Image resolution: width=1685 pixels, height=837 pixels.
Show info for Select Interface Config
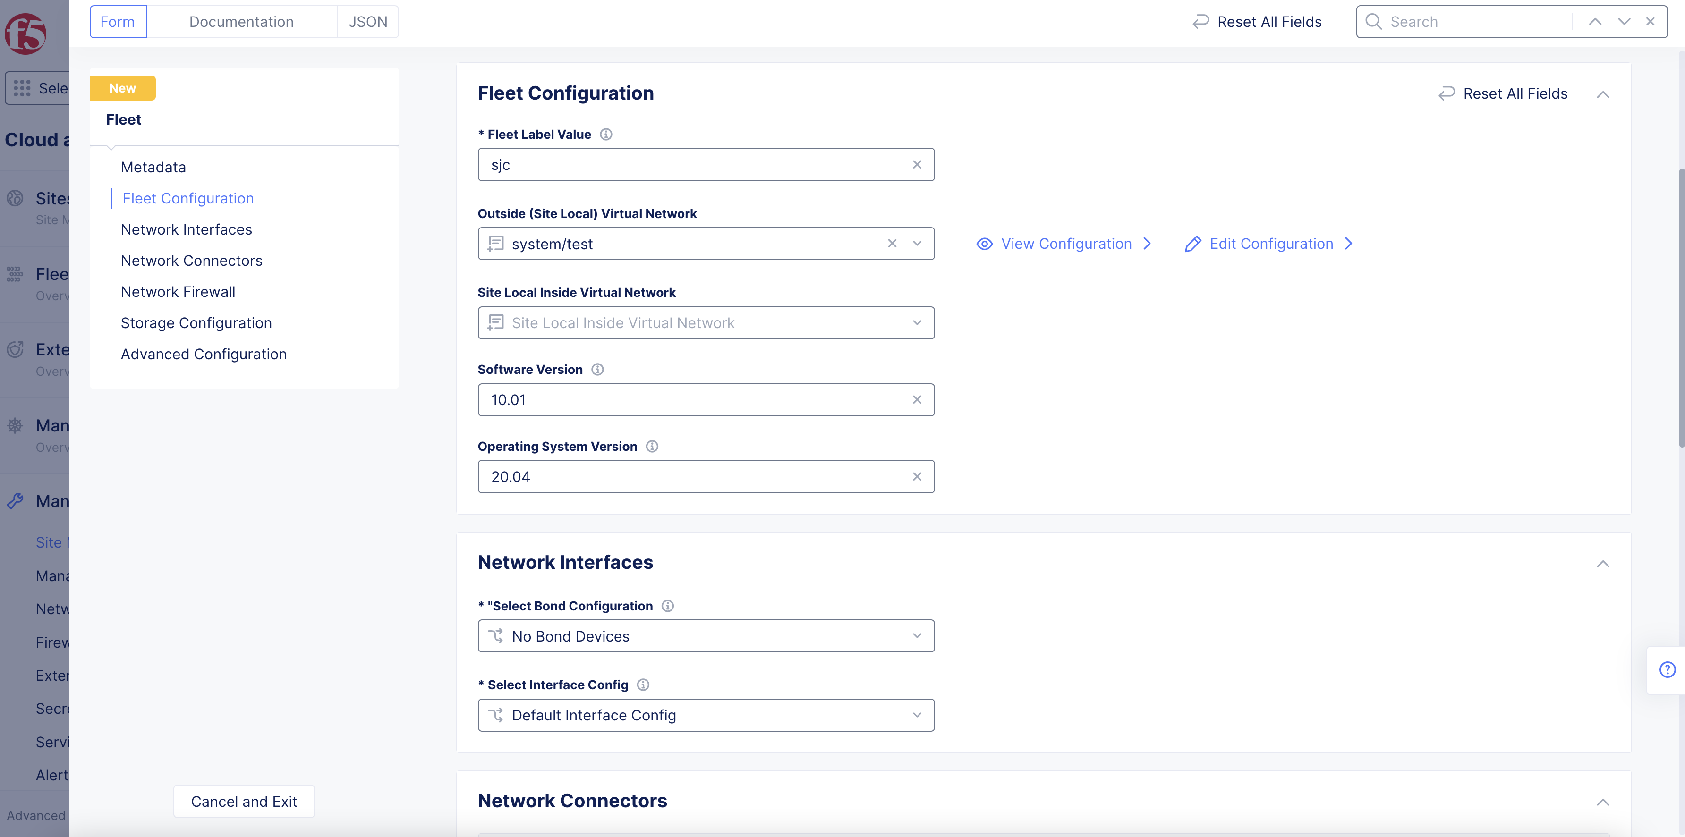click(644, 685)
